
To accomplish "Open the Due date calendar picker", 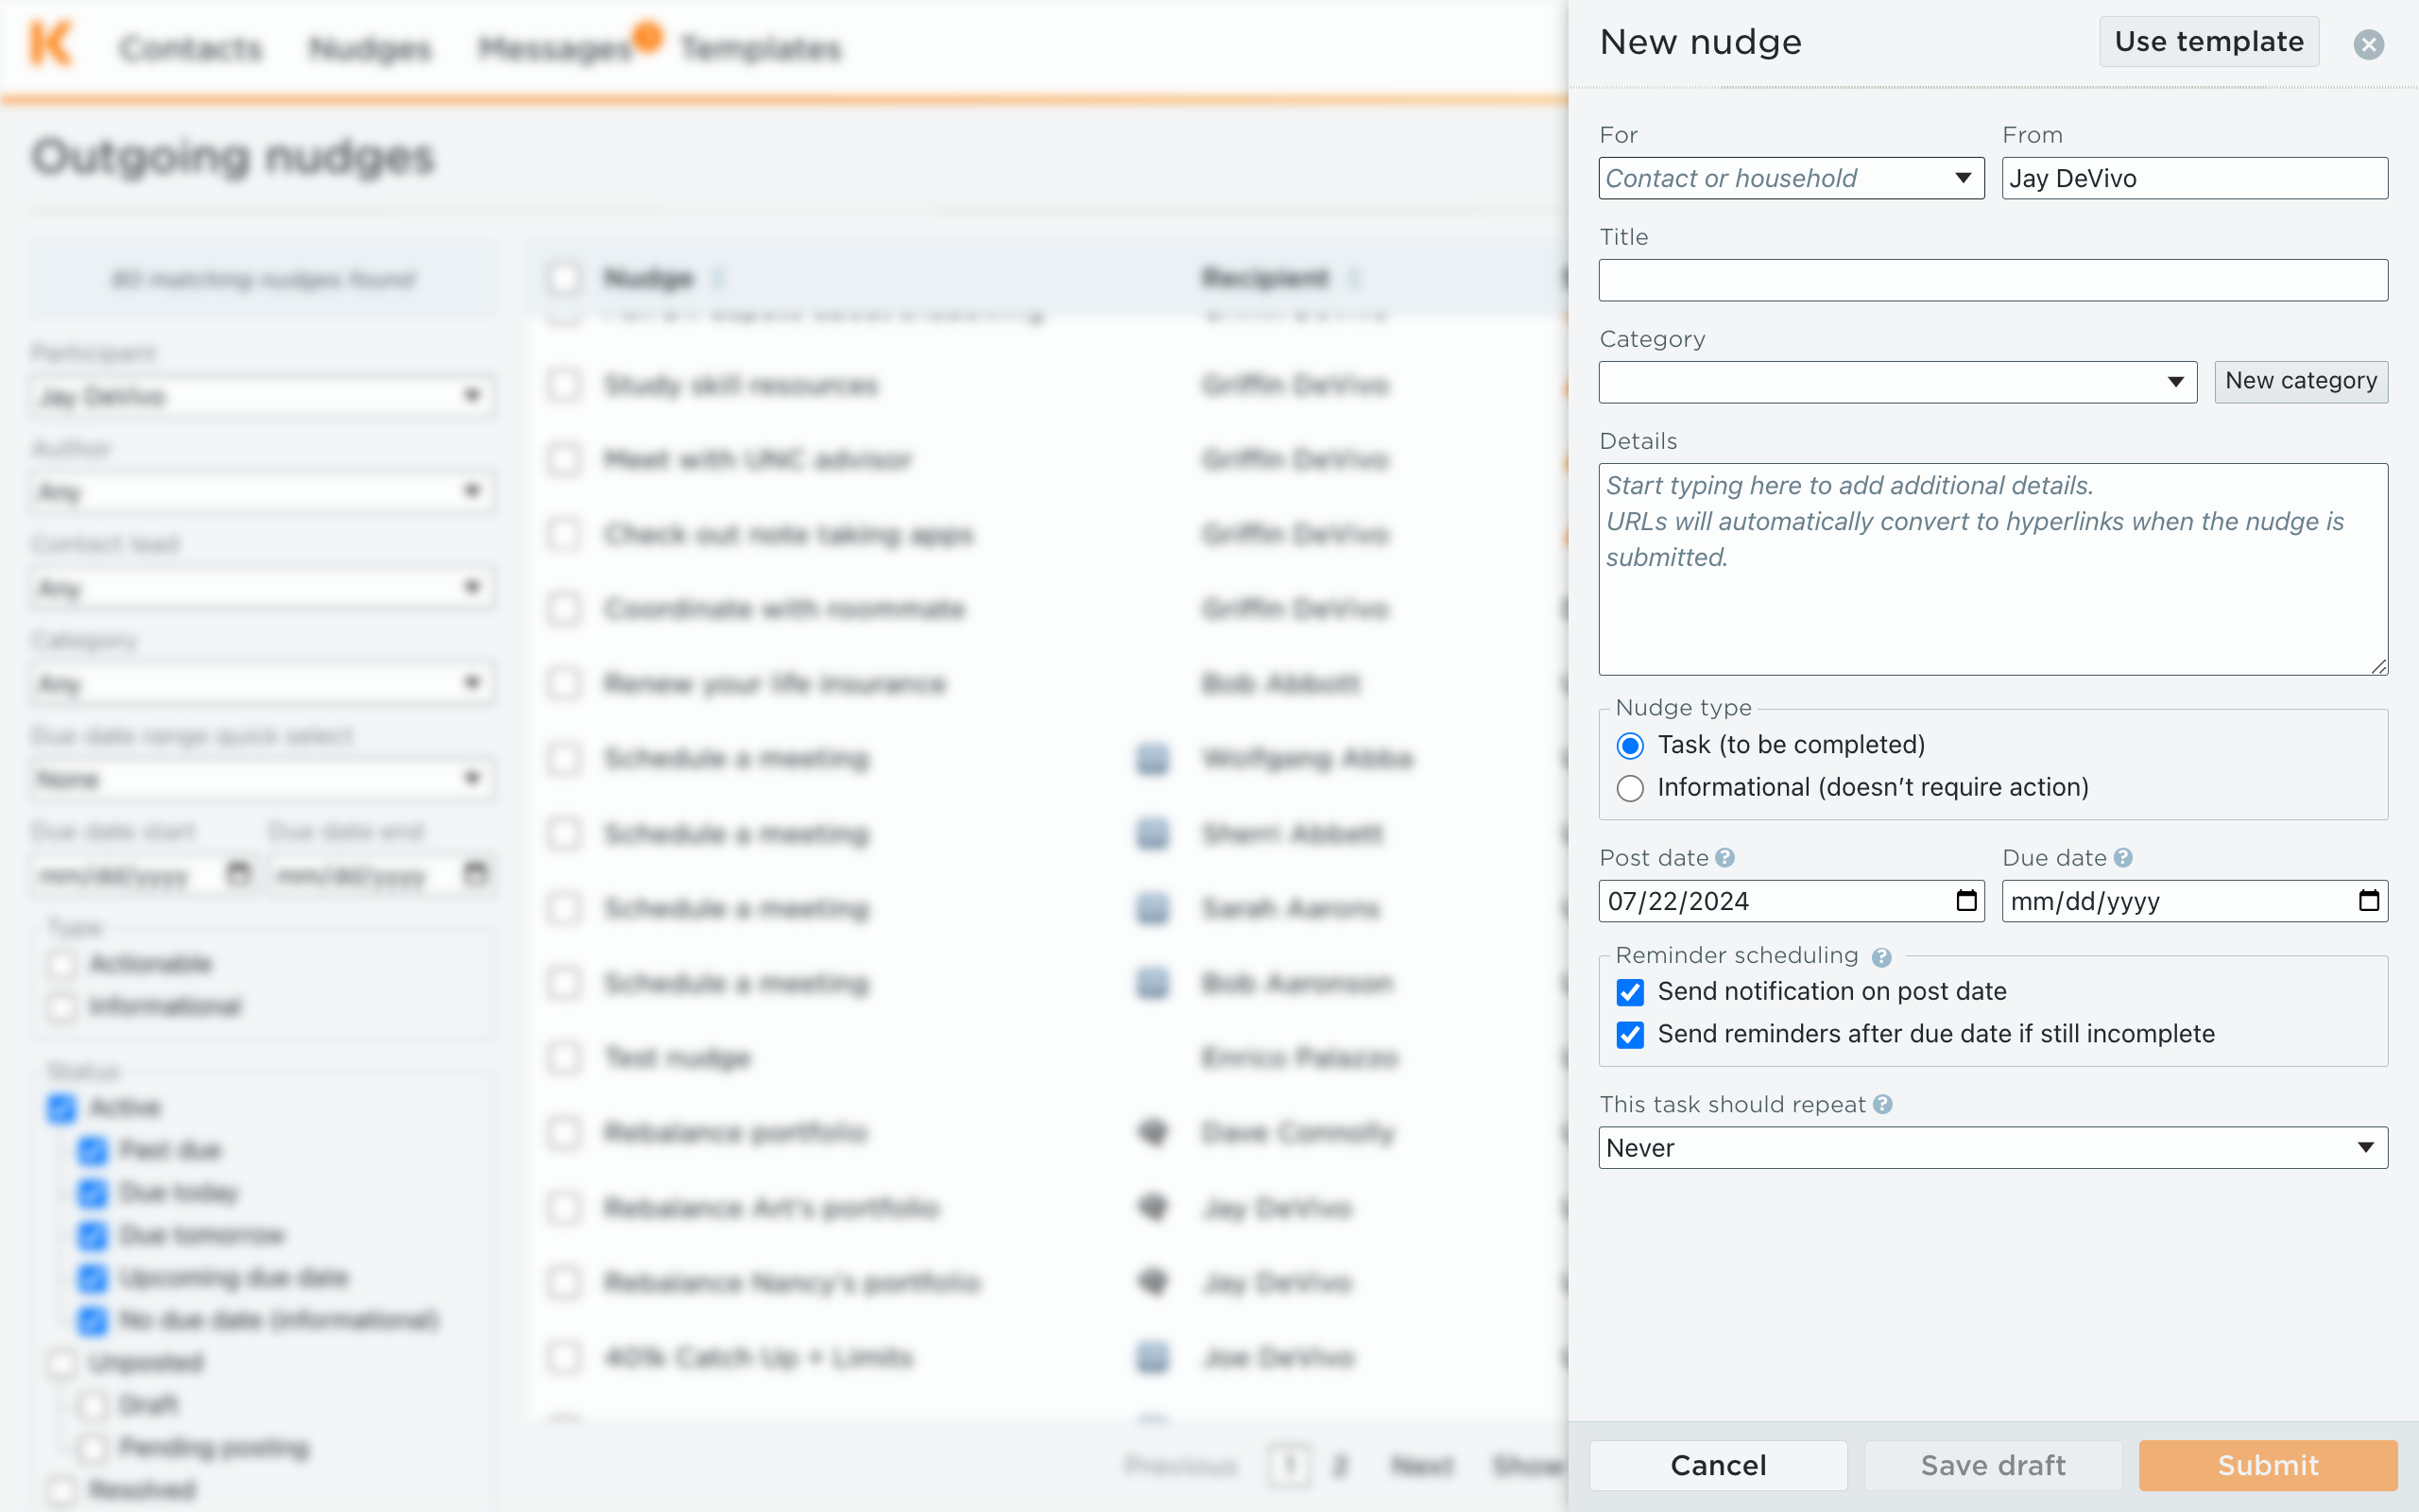I will click(x=2368, y=901).
